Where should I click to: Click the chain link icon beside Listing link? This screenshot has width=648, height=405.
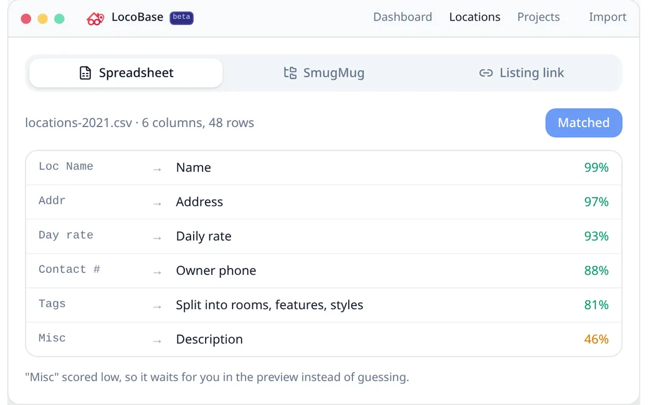486,73
